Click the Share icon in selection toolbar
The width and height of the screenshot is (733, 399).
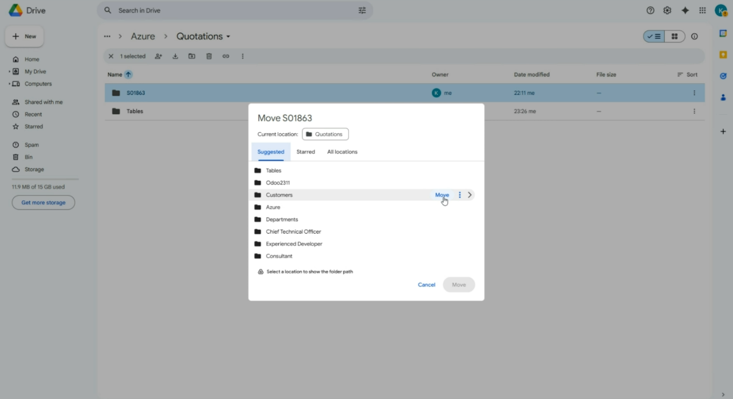tap(158, 56)
